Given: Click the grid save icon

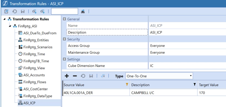Looking at the screenshot, I should click(x=91, y=76).
